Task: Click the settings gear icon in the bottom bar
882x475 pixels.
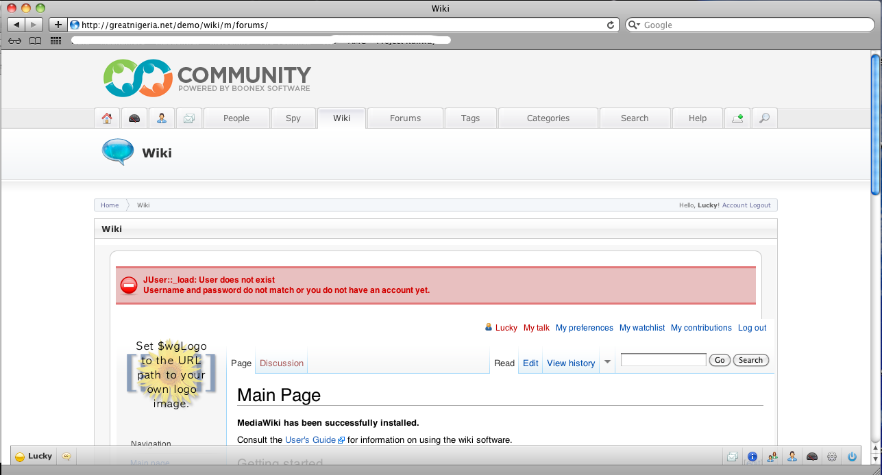Action: click(832, 457)
